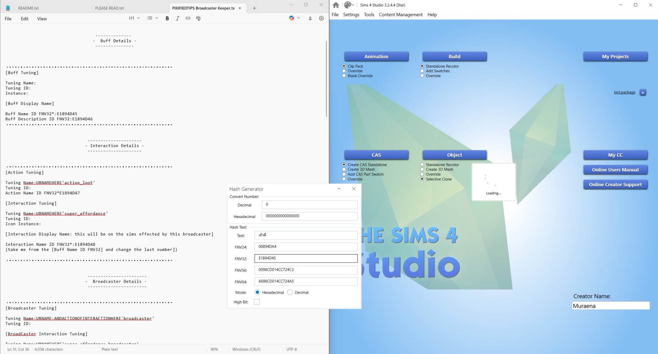The height and width of the screenshot is (354, 658).
Task: Open the list style dropdown
Action: click(x=153, y=18)
